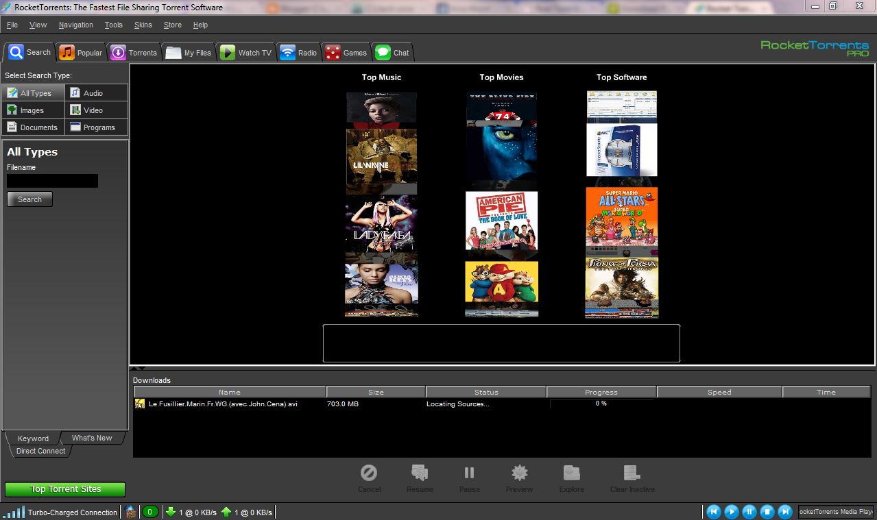This screenshot has height=520, width=877.
Task: Open the Games tab
Action: (x=346, y=53)
